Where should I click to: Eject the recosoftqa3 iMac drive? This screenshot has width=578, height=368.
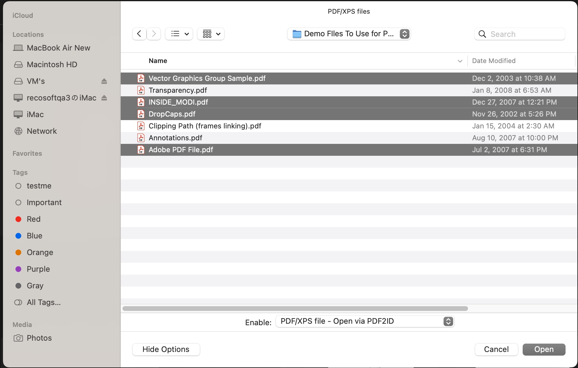coord(104,98)
